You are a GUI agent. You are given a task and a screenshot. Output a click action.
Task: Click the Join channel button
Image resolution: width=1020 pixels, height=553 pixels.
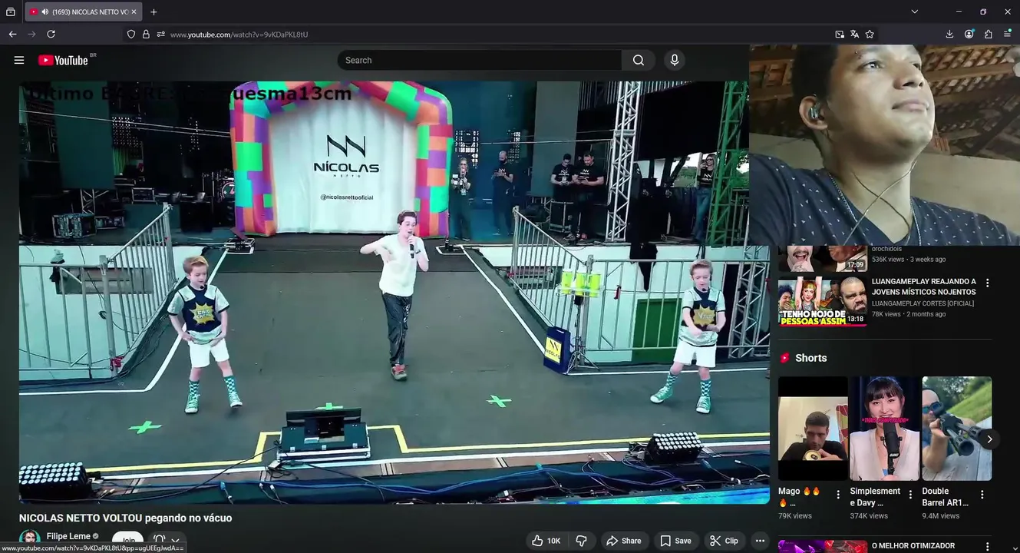(128, 541)
